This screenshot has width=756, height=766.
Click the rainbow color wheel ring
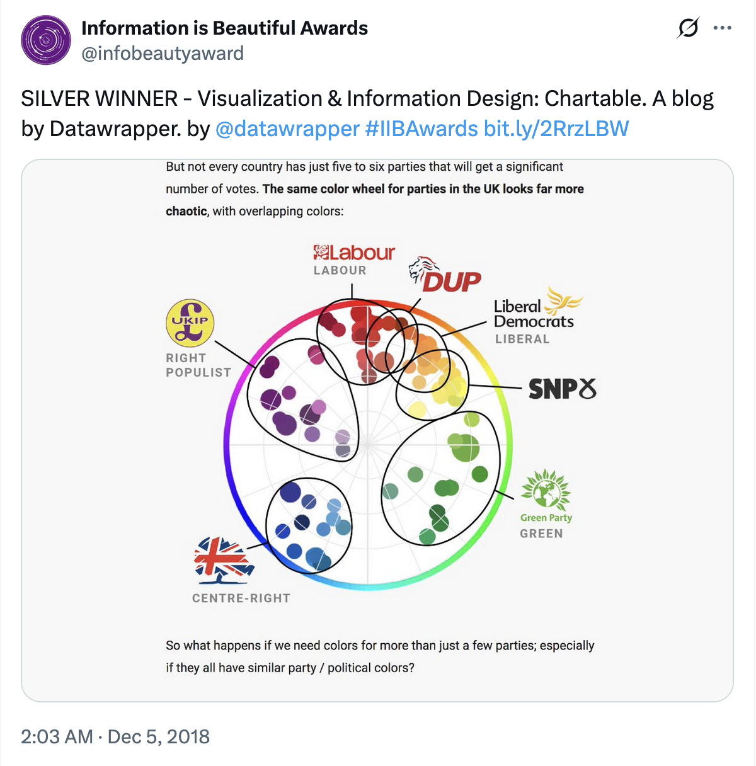[224, 441]
